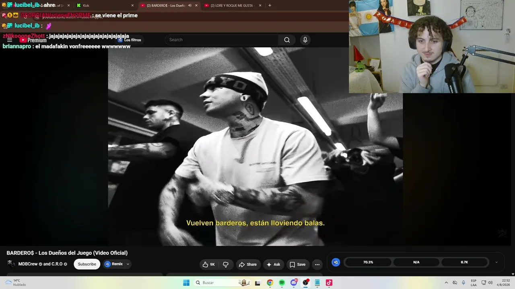Close the BARDERO$ video tab

[x=196, y=6]
